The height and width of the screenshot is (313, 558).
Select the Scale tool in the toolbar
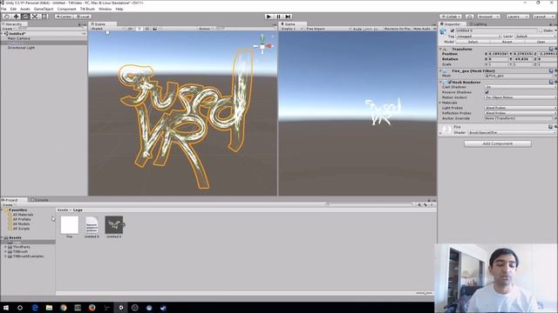point(35,17)
